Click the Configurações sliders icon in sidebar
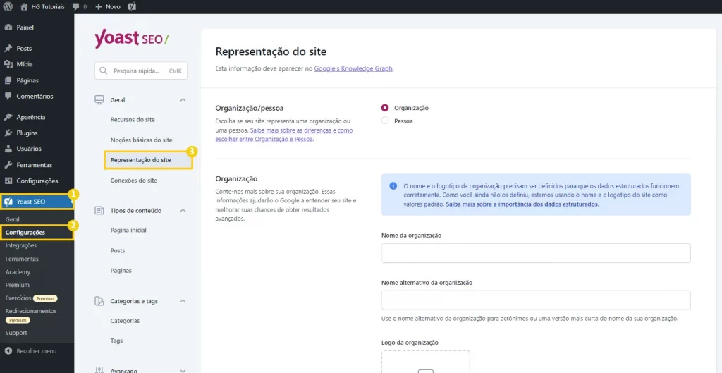Image resolution: width=722 pixels, height=373 pixels. tap(8, 181)
